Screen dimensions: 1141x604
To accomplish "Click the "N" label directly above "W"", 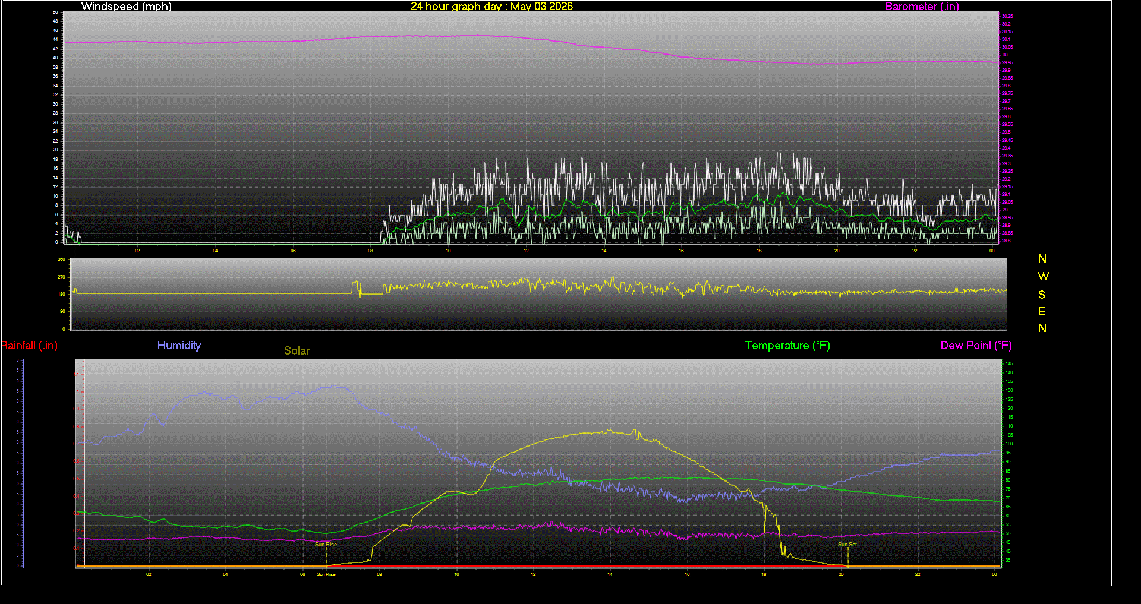I will coord(1042,258).
